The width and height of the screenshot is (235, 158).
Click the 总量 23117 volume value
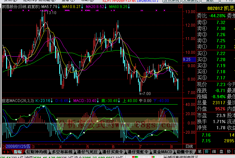(x=219, y=103)
